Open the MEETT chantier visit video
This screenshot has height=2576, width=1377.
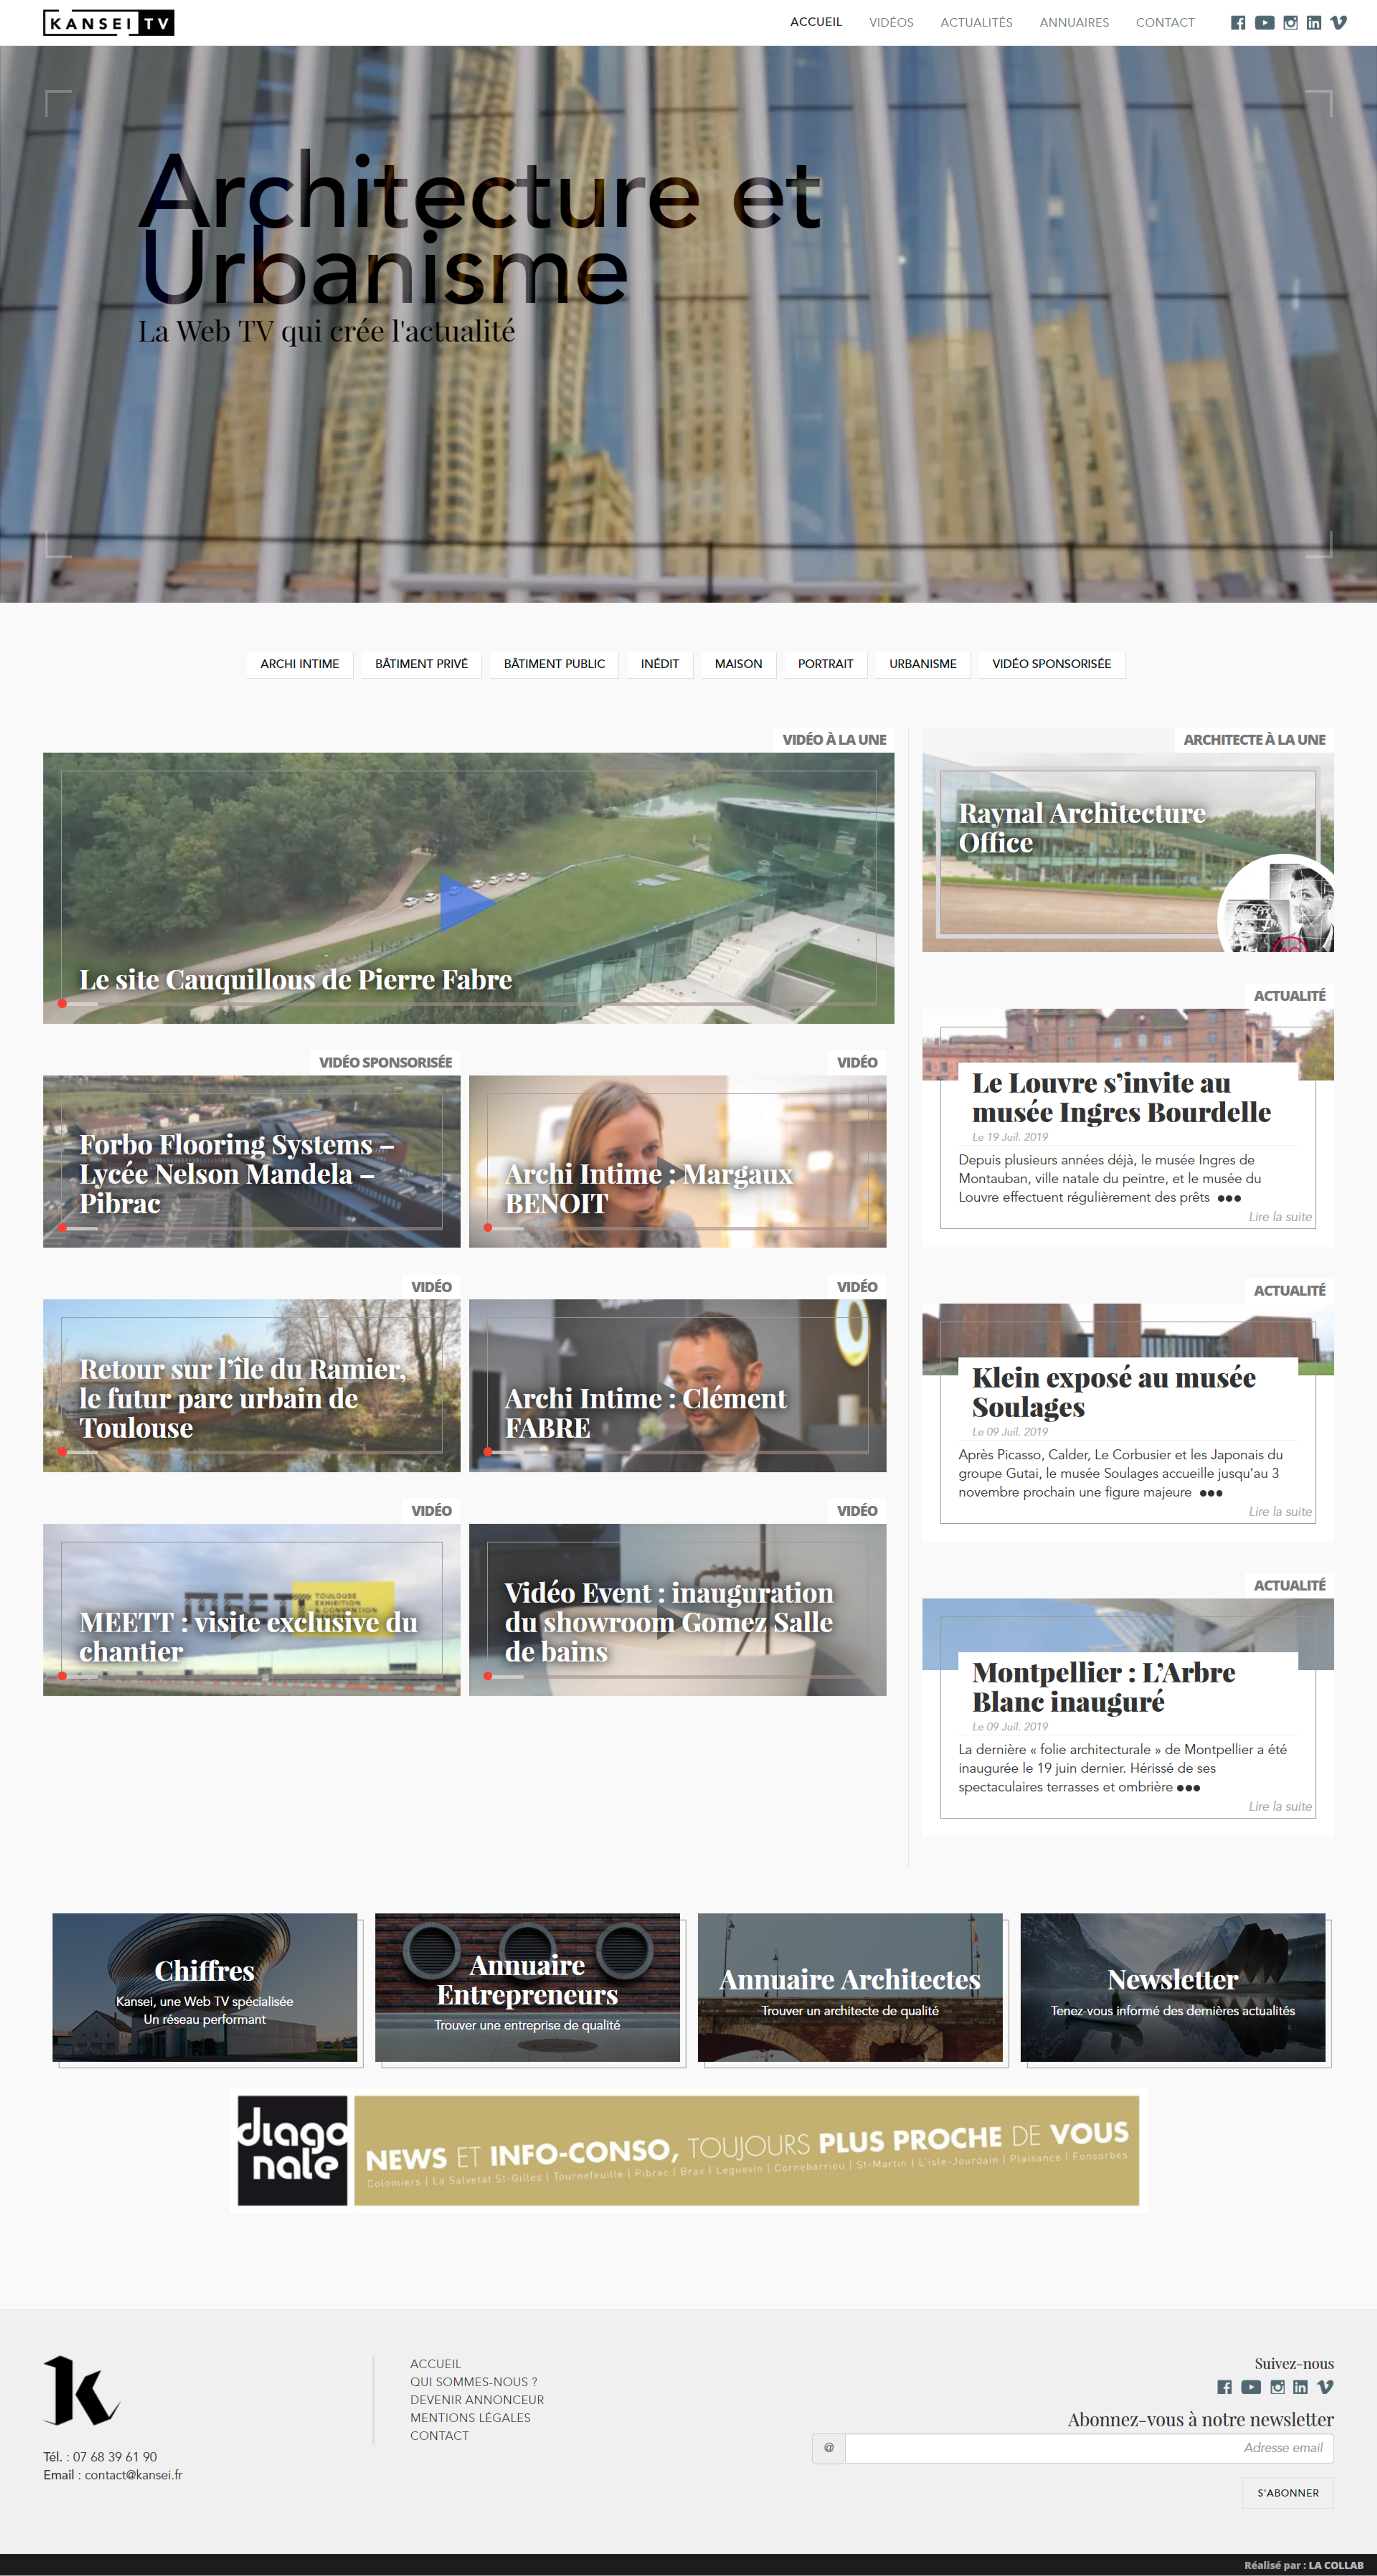point(252,1610)
